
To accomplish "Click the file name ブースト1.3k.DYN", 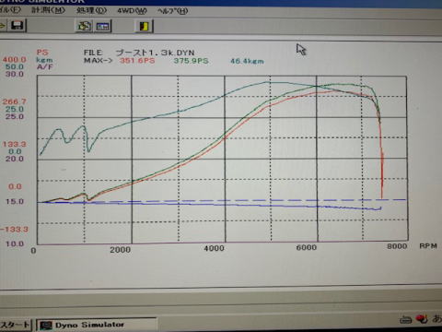I will [x=155, y=53].
